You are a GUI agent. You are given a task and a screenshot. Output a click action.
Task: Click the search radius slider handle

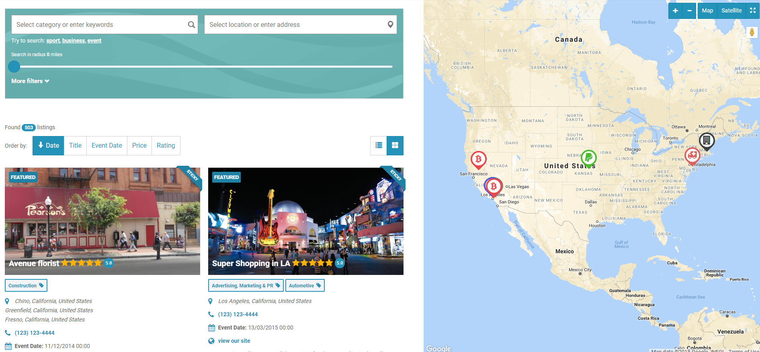click(14, 67)
